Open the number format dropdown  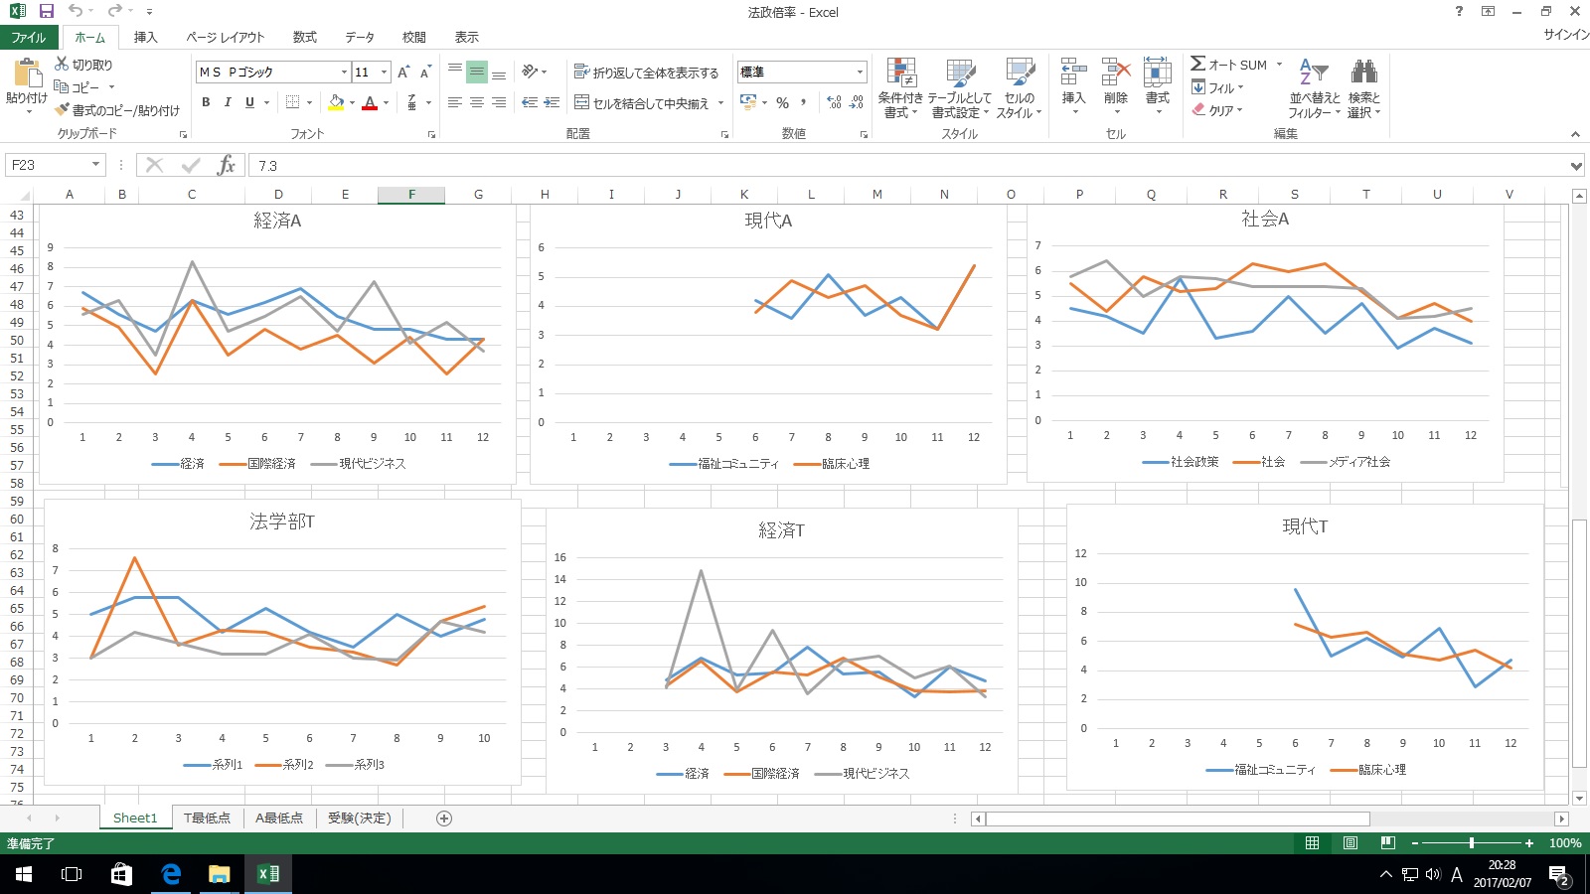[860, 73]
